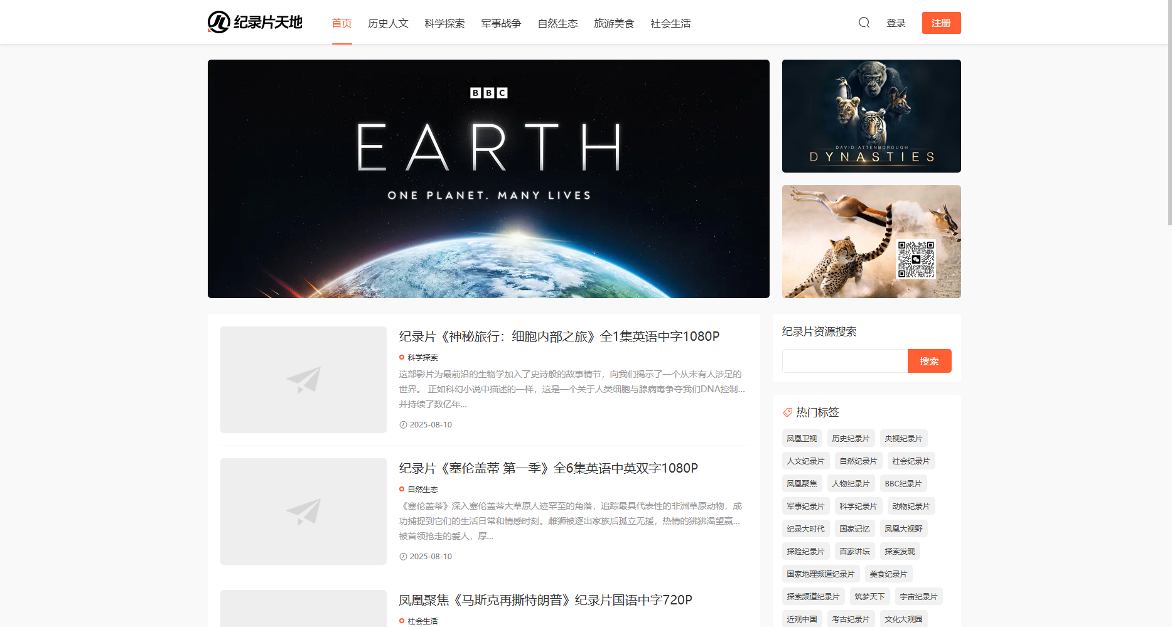Click the orange 注册 button
The width and height of the screenshot is (1172, 627).
[941, 23]
